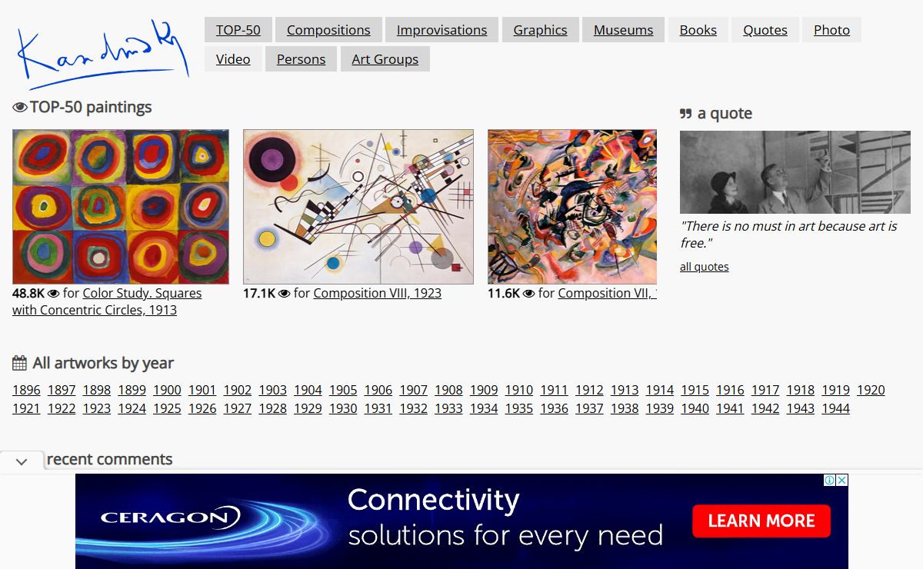
Task: View artworks from year 1942
Action: [x=765, y=408]
